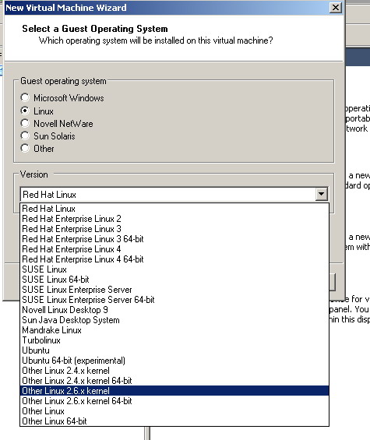The height and width of the screenshot is (440, 370).
Task: Select the Other guest operating system
Action: click(25, 148)
